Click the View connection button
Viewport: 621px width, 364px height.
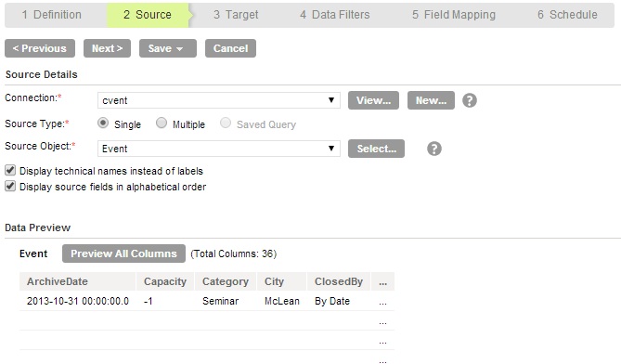[x=373, y=100]
